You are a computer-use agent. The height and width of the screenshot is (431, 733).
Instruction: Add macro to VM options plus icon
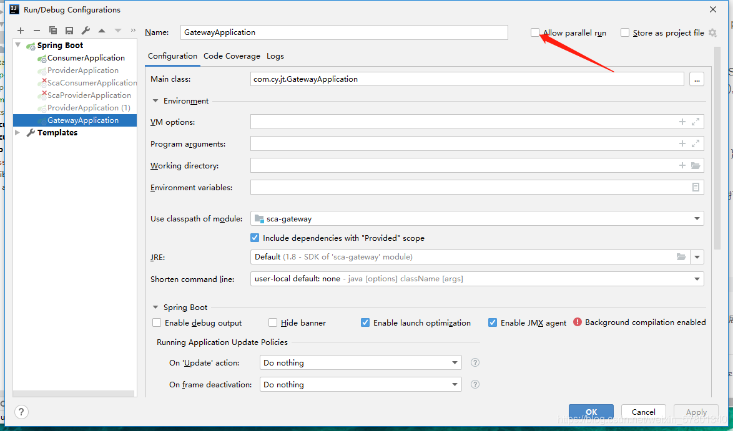[682, 122]
